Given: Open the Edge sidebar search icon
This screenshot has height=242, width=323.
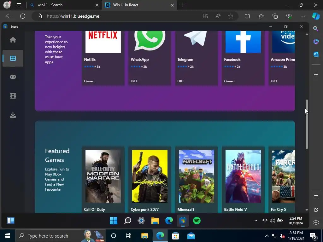Looking at the screenshot, I should [x=316, y=29].
